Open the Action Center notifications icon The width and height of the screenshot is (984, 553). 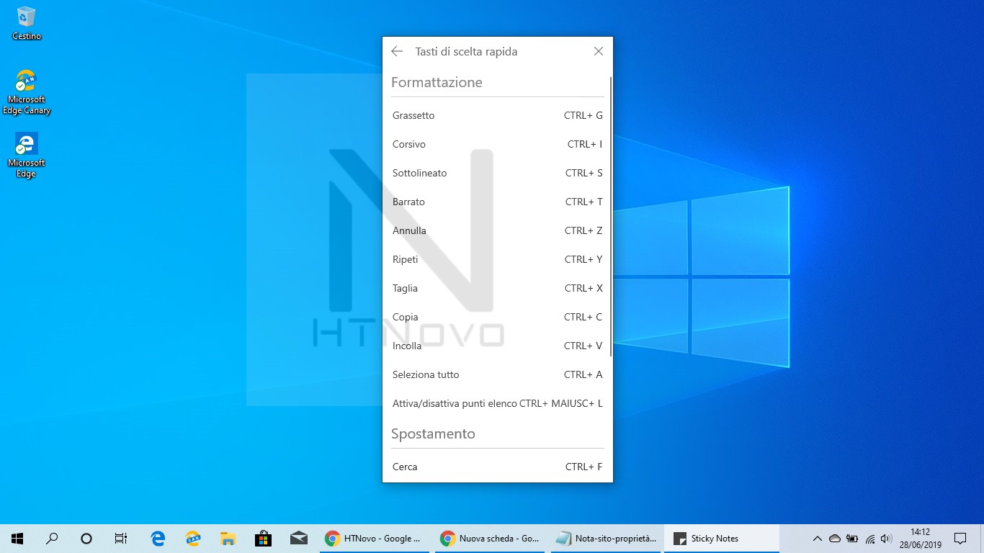(960, 538)
